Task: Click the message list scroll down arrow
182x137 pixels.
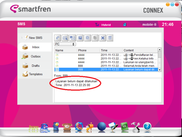Action: tap(159, 70)
